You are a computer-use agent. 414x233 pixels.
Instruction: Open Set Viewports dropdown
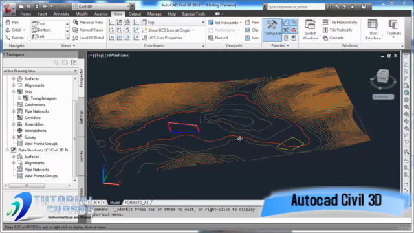[225, 23]
